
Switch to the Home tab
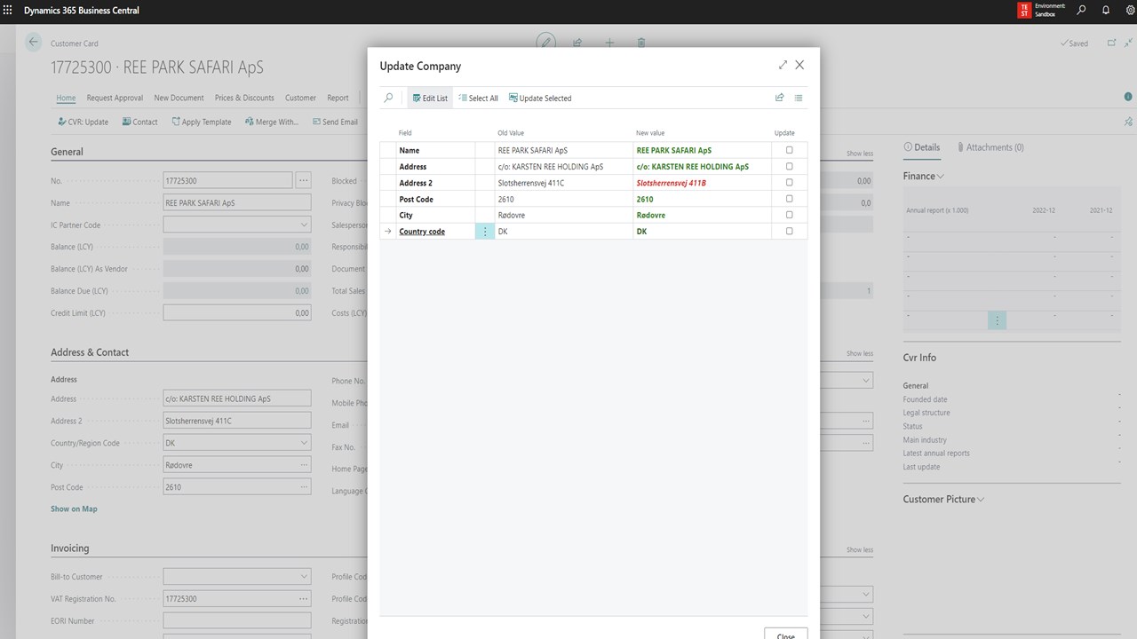tap(66, 98)
